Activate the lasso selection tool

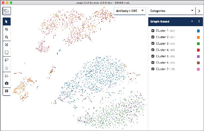click(7, 60)
